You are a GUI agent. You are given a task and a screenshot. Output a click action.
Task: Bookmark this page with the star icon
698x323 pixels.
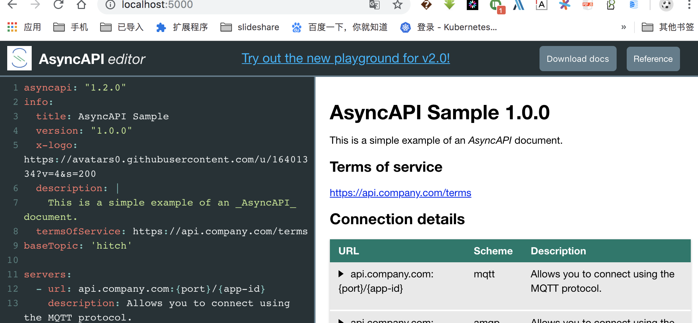click(x=397, y=5)
